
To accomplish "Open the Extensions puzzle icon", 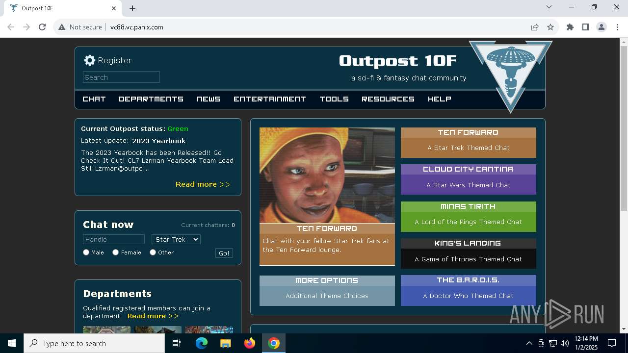I will tap(570, 27).
